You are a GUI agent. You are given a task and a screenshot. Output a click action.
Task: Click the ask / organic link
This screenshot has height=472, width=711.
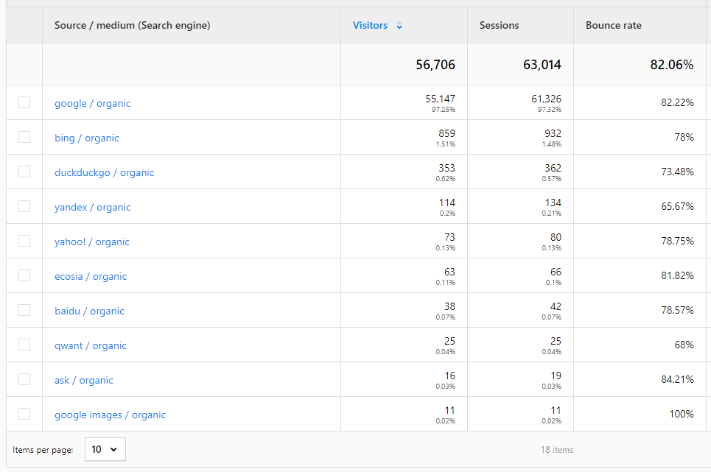(83, 381)
